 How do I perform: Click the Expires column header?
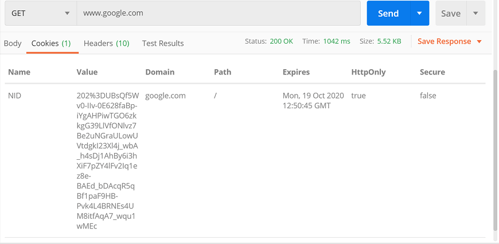click(x=296, y=72)
